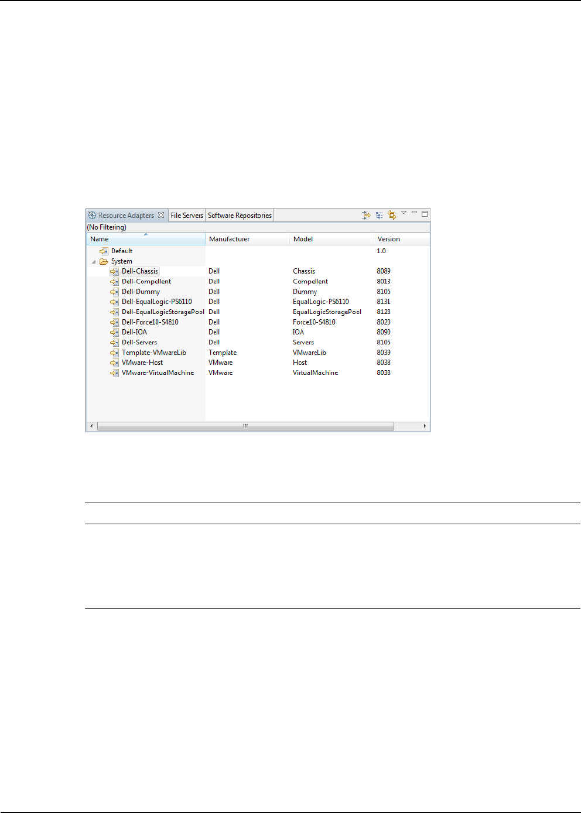Click the Dell-Force10-S4810 adapter icon

pyautogui.click(x=114, y=322)
